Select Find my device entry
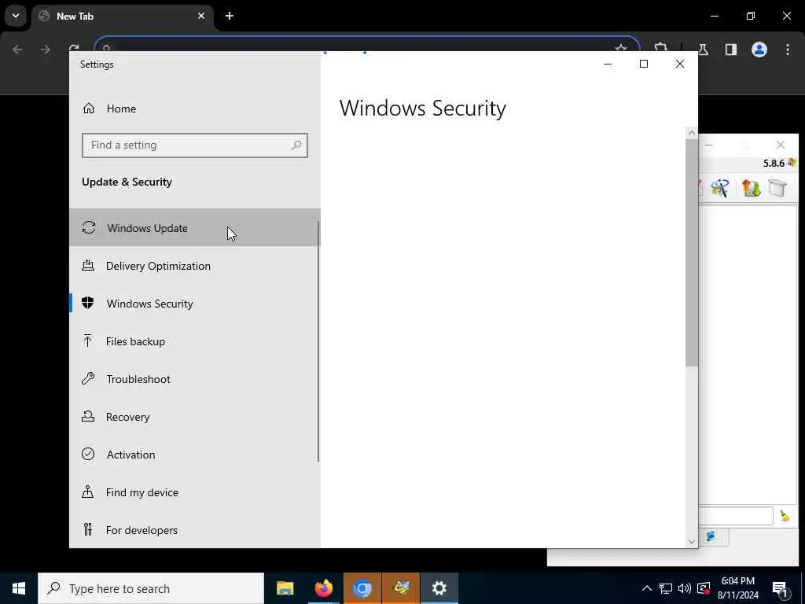This screenshot has width=805, height=604. coord(195,492)
